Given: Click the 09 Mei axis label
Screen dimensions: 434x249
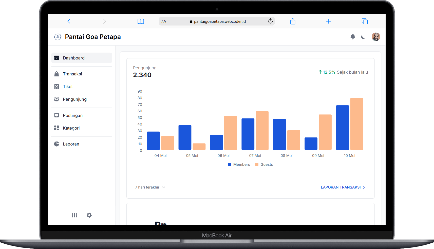Looking at the screenshot, I should (x=318, y=156).
